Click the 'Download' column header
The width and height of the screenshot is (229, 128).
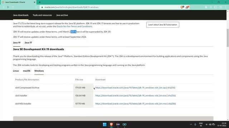click(100, 80)
